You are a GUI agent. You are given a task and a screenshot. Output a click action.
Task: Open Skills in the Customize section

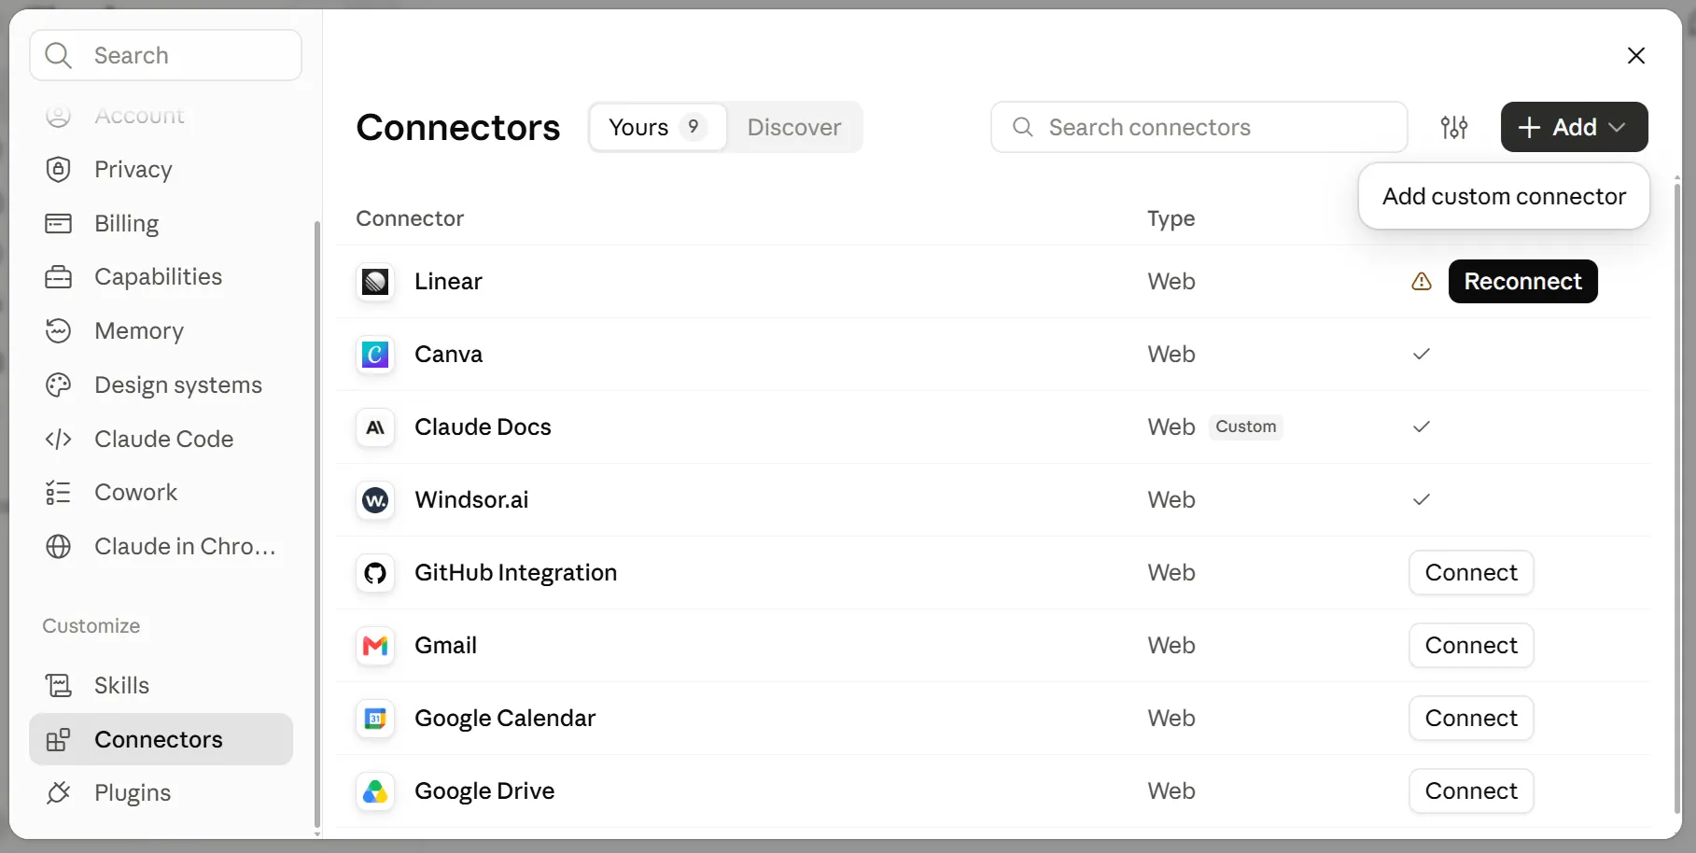tap(161, 686)
